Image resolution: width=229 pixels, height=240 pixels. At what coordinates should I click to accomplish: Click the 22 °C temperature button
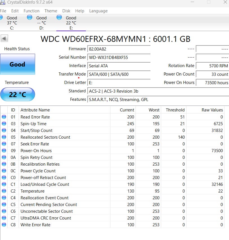17,94
